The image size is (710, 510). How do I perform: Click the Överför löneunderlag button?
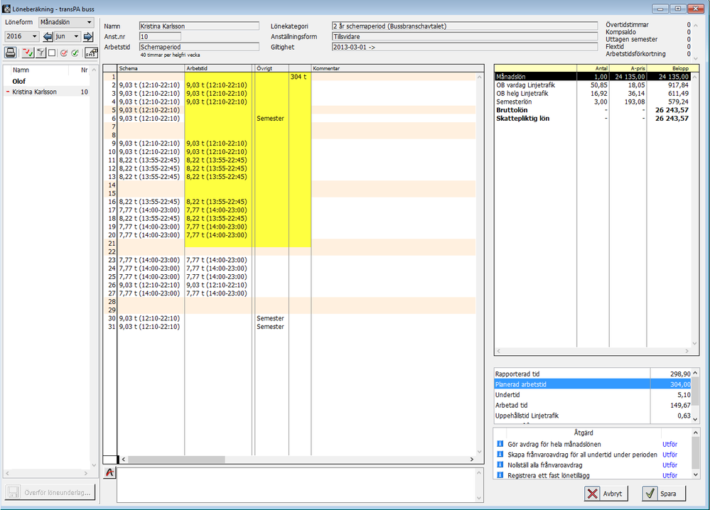pos(50,492)
